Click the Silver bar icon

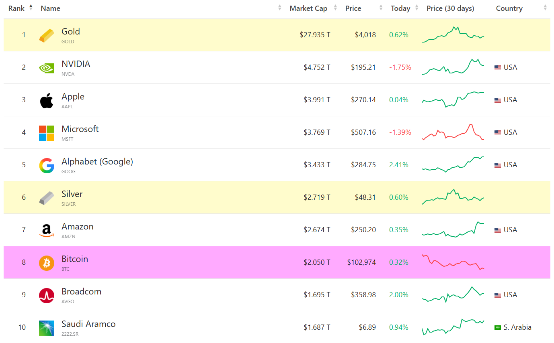(x=46, y=197)
